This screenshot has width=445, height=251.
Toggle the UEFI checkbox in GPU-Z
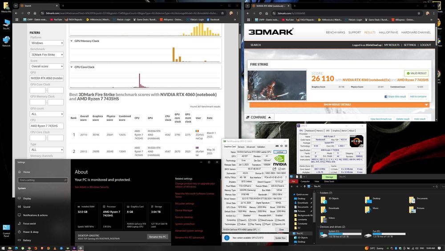tap(280, 169)
